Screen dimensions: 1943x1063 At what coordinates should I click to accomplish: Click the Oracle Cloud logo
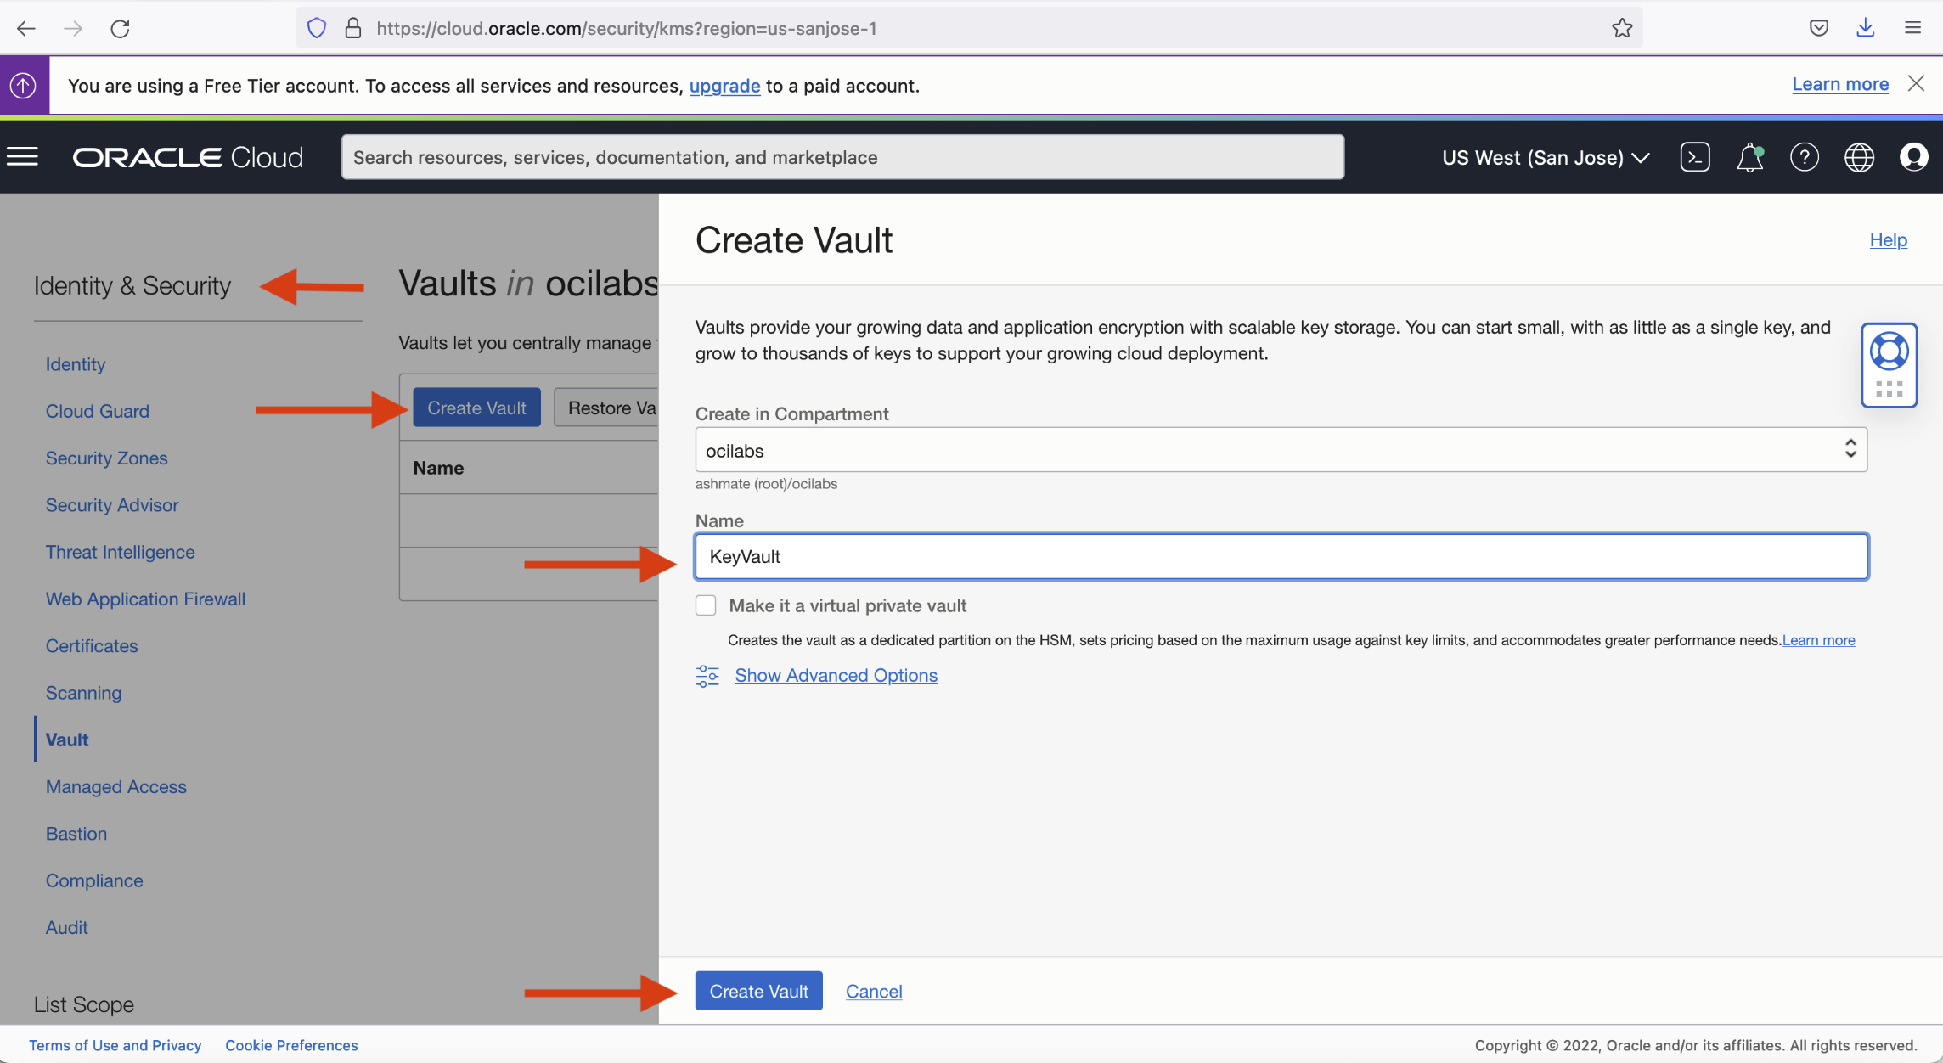click(188, 156)
